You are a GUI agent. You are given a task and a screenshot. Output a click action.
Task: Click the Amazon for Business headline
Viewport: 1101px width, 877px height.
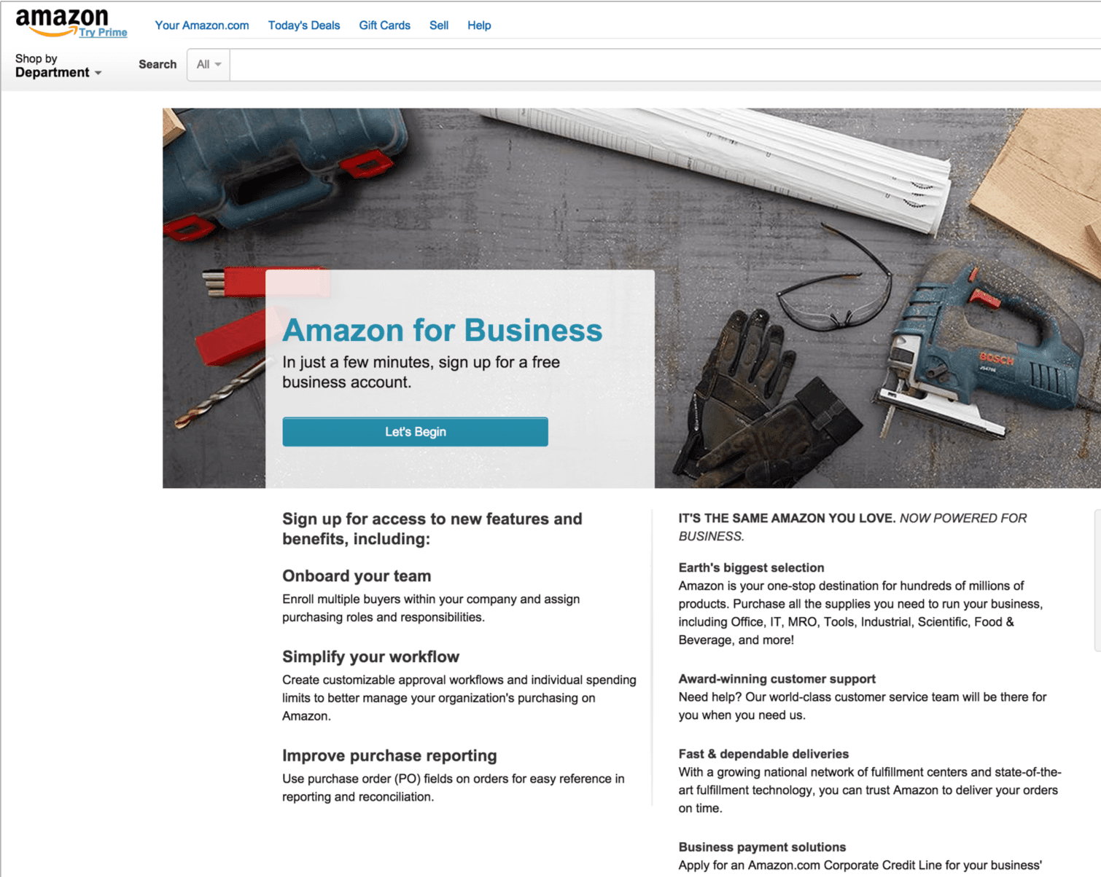443,330
